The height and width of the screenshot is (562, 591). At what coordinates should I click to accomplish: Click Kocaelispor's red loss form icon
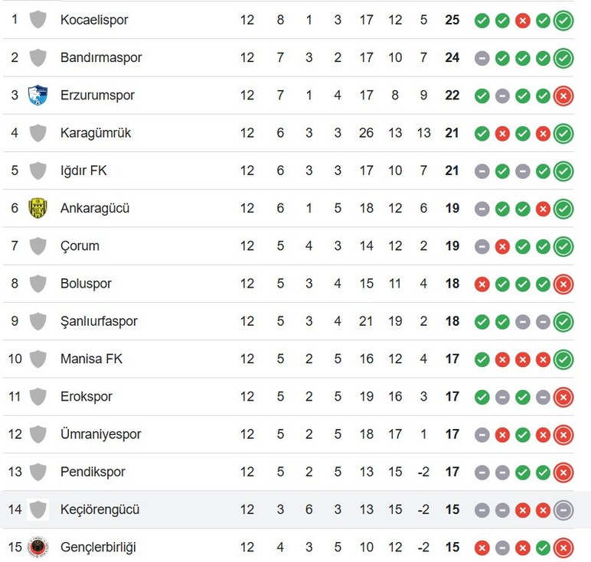[x=522, y=21]
